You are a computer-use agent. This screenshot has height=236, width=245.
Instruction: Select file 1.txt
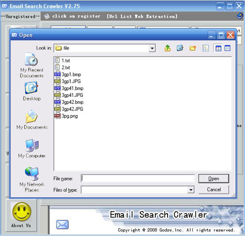tap(62, 61)
